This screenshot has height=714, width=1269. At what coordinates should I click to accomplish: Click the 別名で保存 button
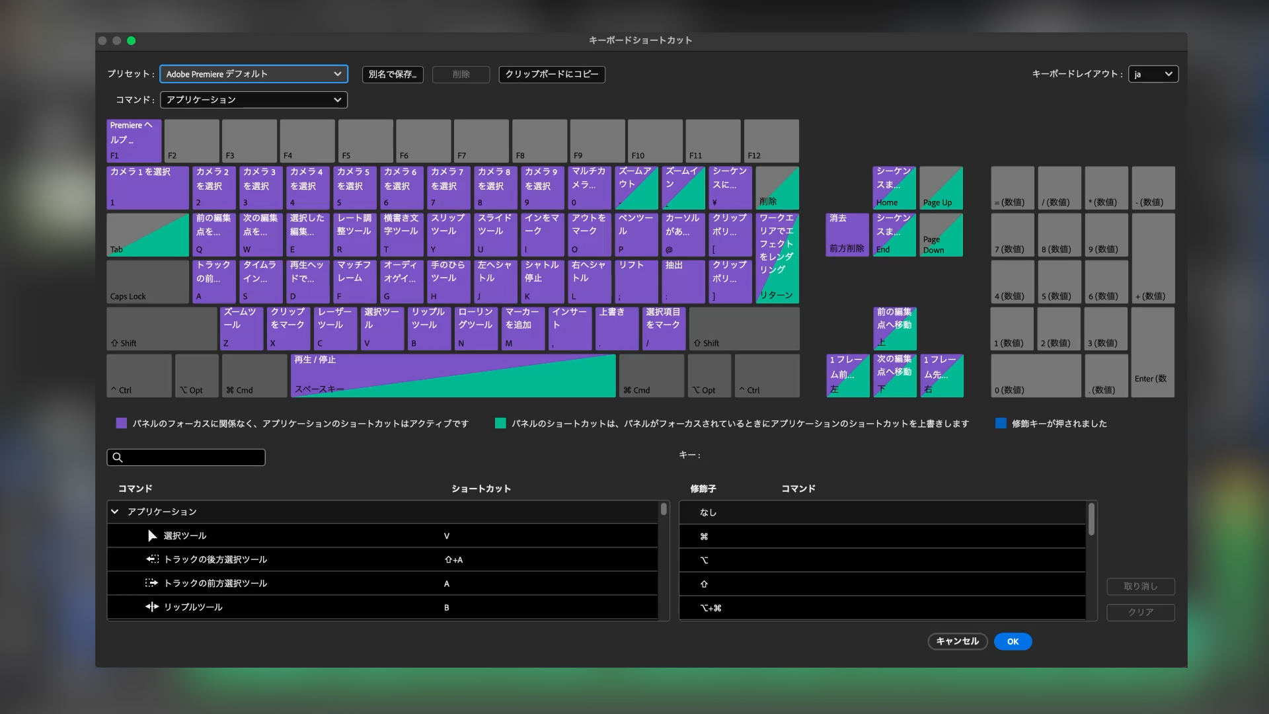coord(393,74)
